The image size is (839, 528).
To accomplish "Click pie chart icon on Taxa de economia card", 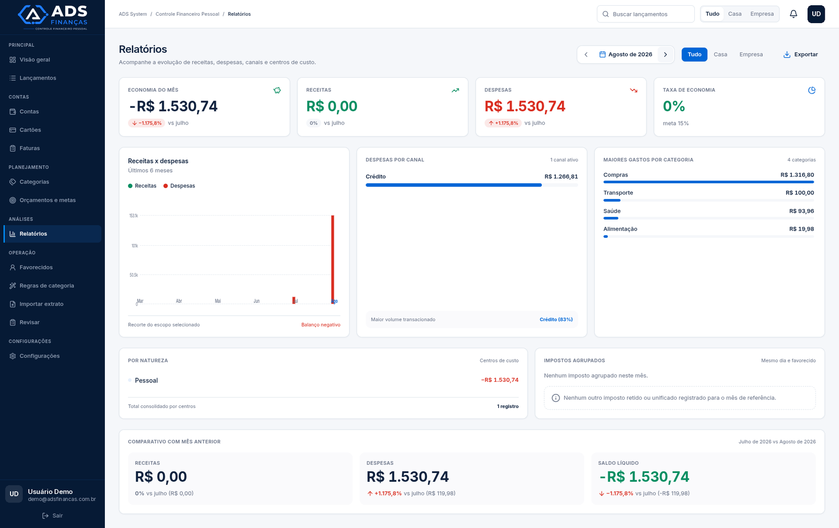I will pos(812,90).
